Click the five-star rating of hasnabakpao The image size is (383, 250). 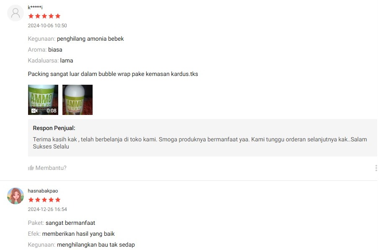pyautogui.click(x=44, y=200)
